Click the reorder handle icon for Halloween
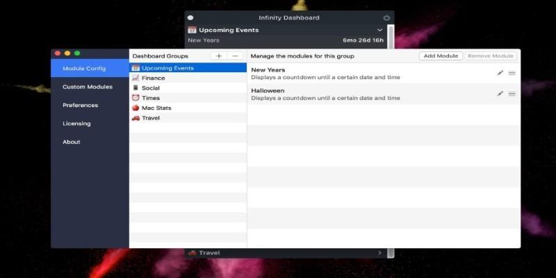 click(x=512, y=94)
